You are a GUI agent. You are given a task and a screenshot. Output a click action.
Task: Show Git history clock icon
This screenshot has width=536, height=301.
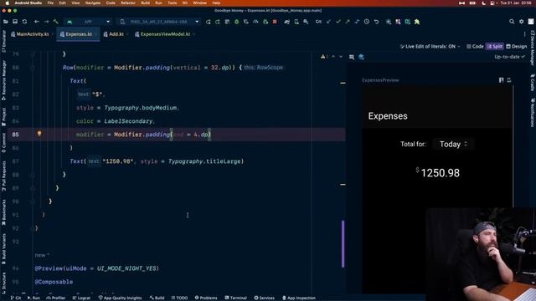click(367, 22)
